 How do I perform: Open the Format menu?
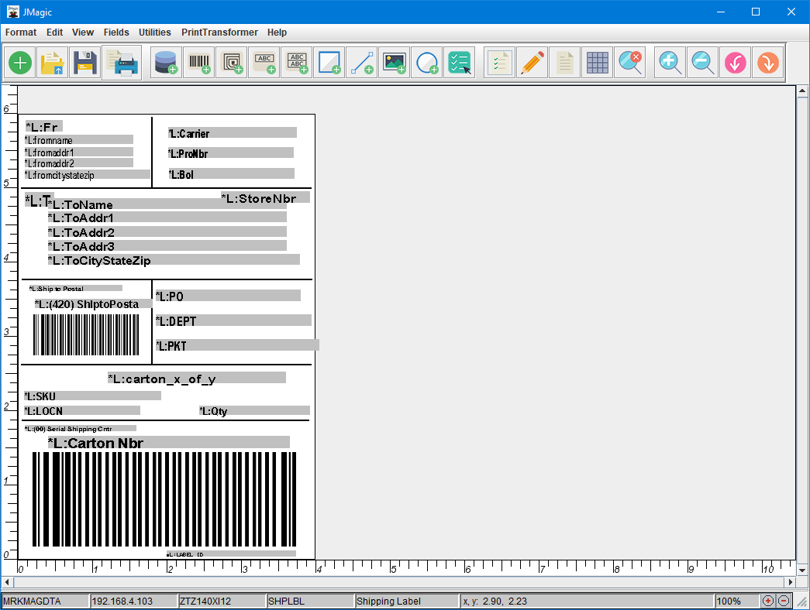[21, 32]
